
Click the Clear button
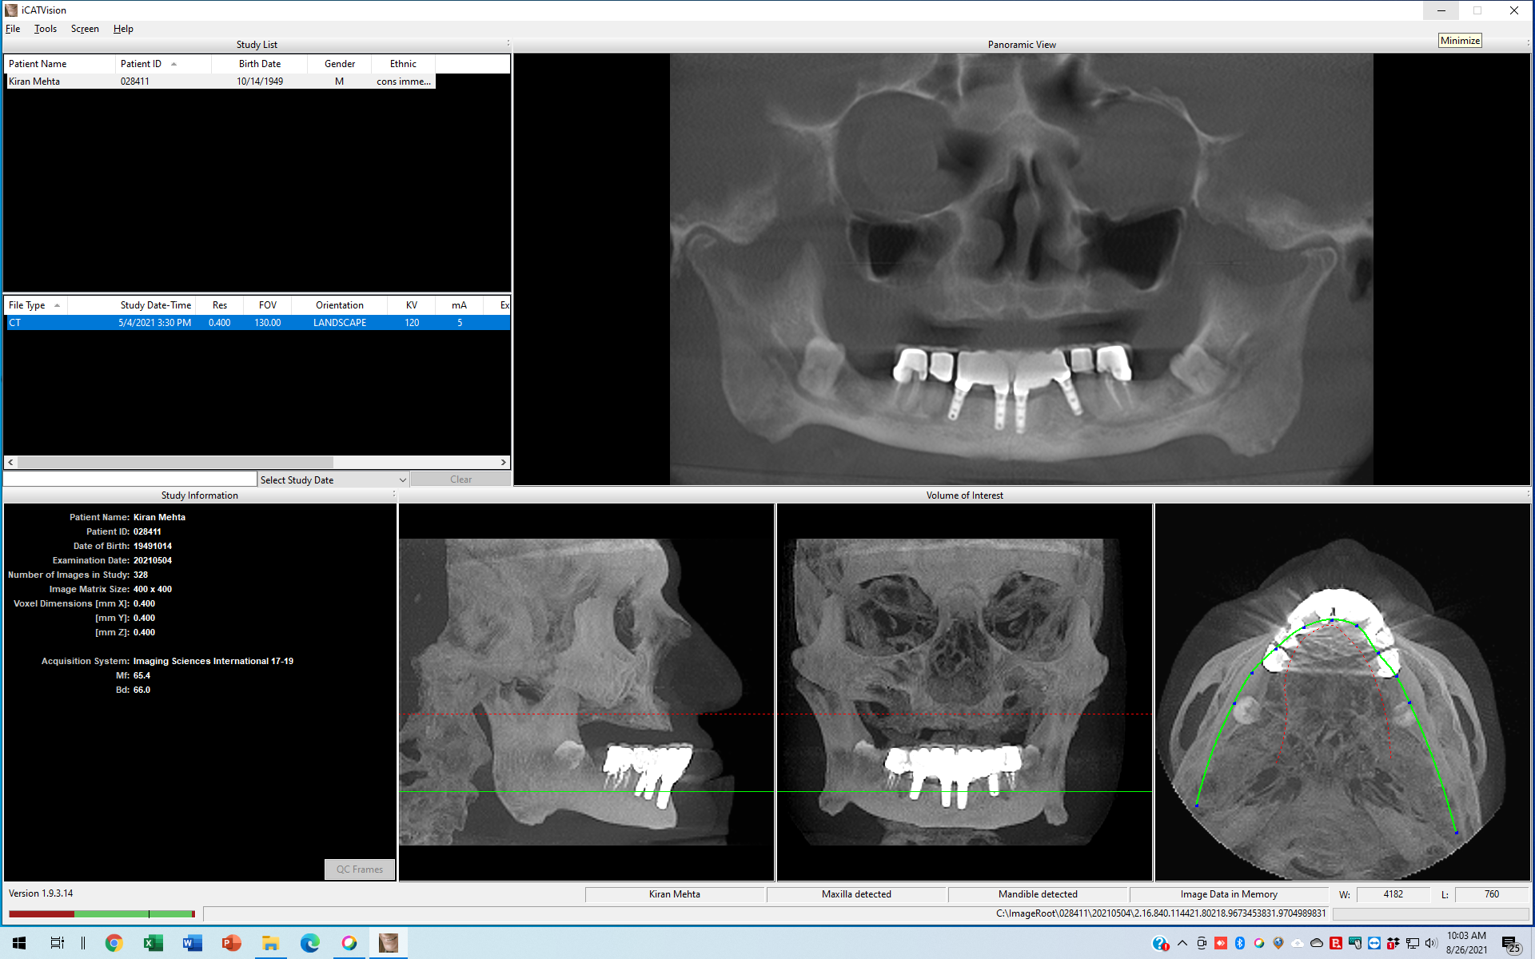[460, 479]
